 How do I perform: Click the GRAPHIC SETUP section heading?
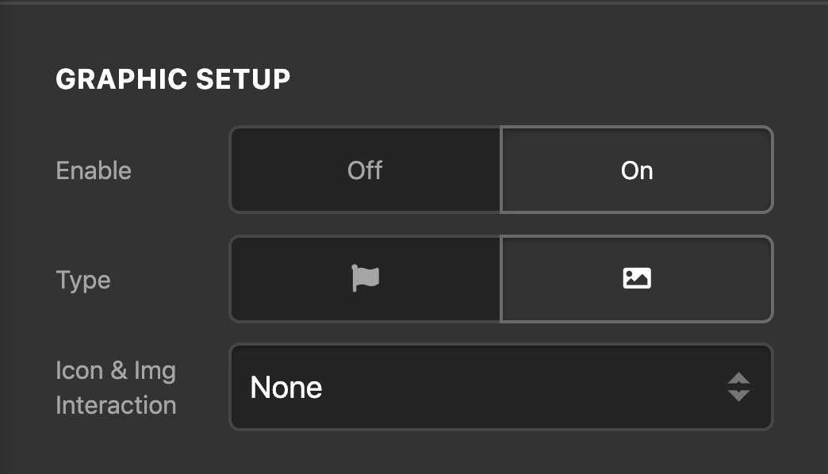pos(173,79)
